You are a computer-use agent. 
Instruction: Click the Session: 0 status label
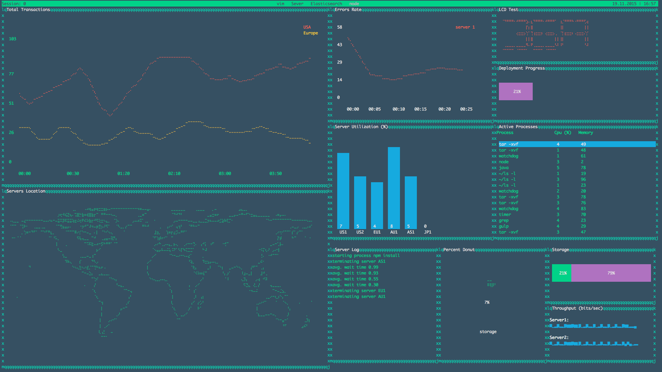14,4
